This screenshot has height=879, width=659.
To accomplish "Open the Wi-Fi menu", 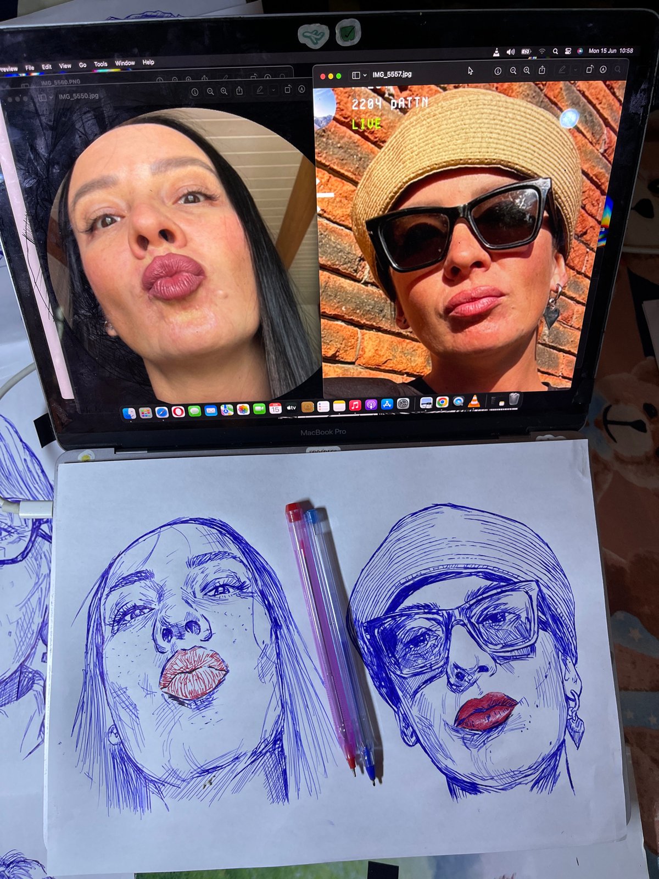I will 542,52.
